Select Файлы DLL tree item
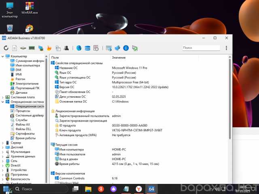This screenshot has height=194, width=259. pos(21,129)
